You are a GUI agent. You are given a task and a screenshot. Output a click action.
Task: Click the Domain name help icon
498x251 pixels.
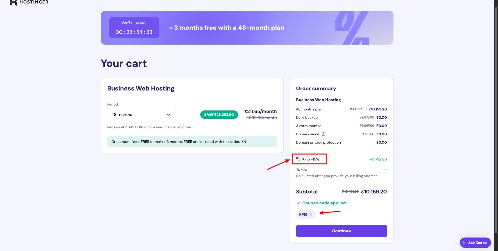tap(323, 134)
